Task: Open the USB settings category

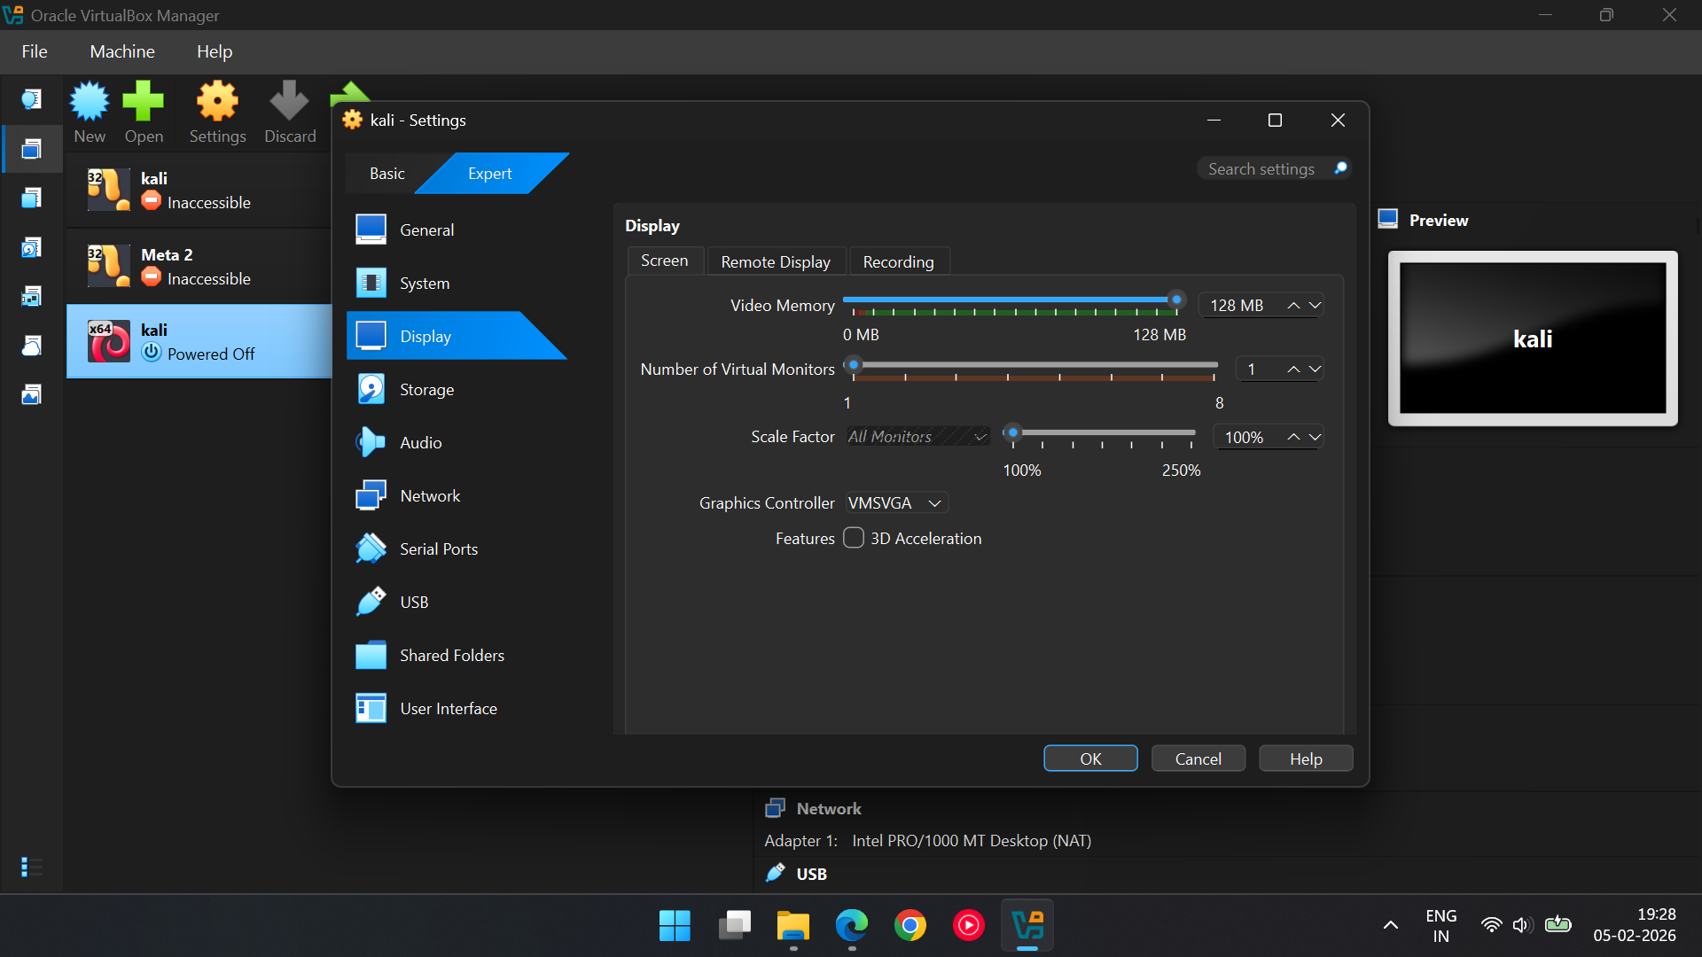Action: click(x=414, y=603)
